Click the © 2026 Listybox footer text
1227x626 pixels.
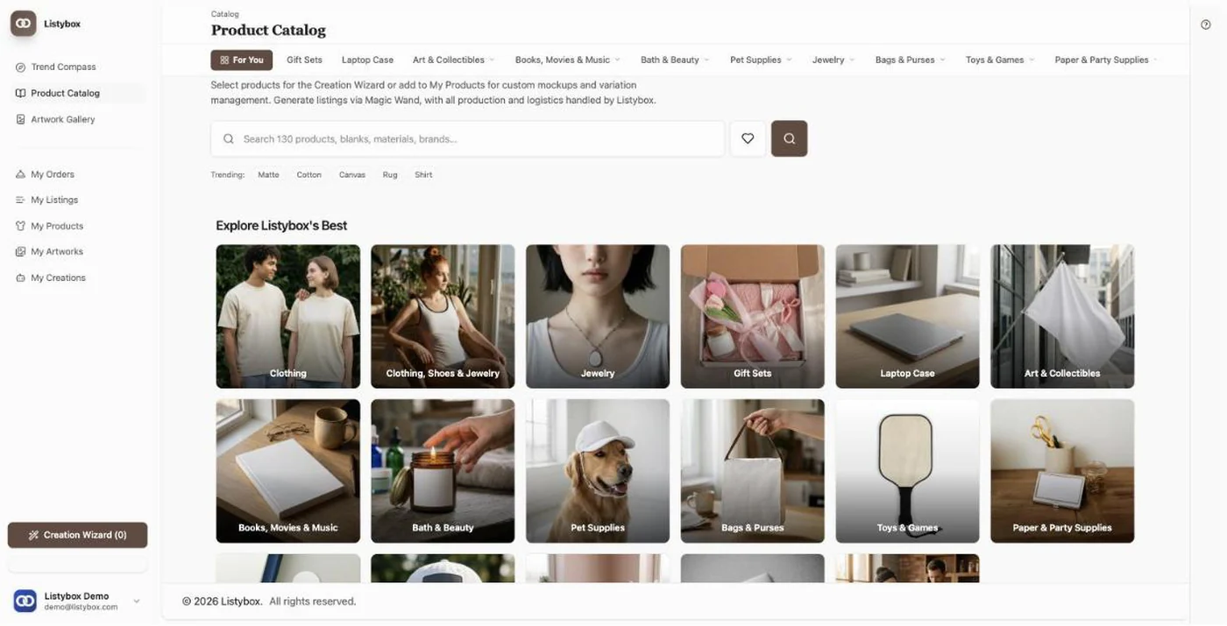coord(222,601)
